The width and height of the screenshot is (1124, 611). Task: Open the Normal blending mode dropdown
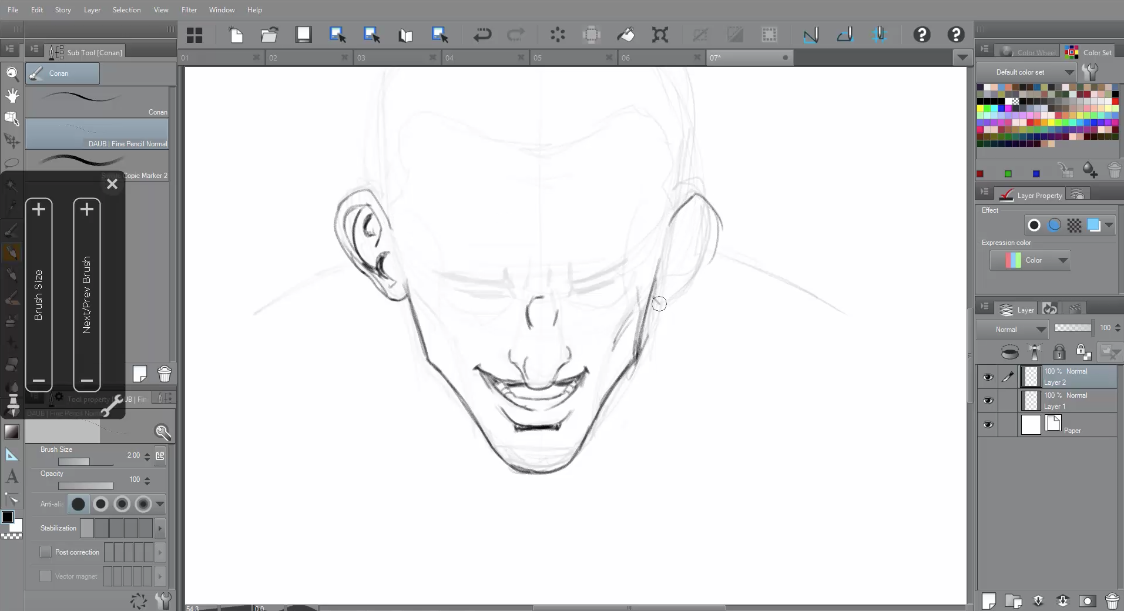1012,329
